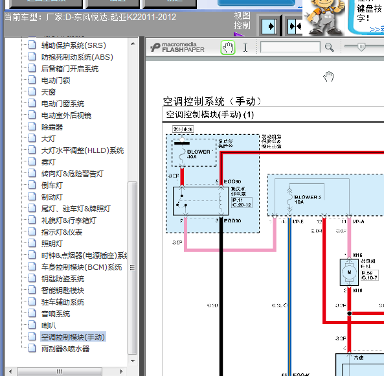384x376 pixels.
Task: Open 雨刮器&喷水器 entry
Action: tap(65, 349)
